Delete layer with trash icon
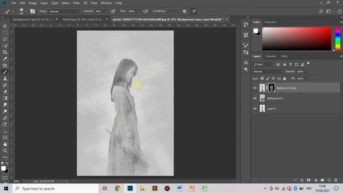Viewport: 343px width, 193px height. pyautogui.click(x=336, y=180)
